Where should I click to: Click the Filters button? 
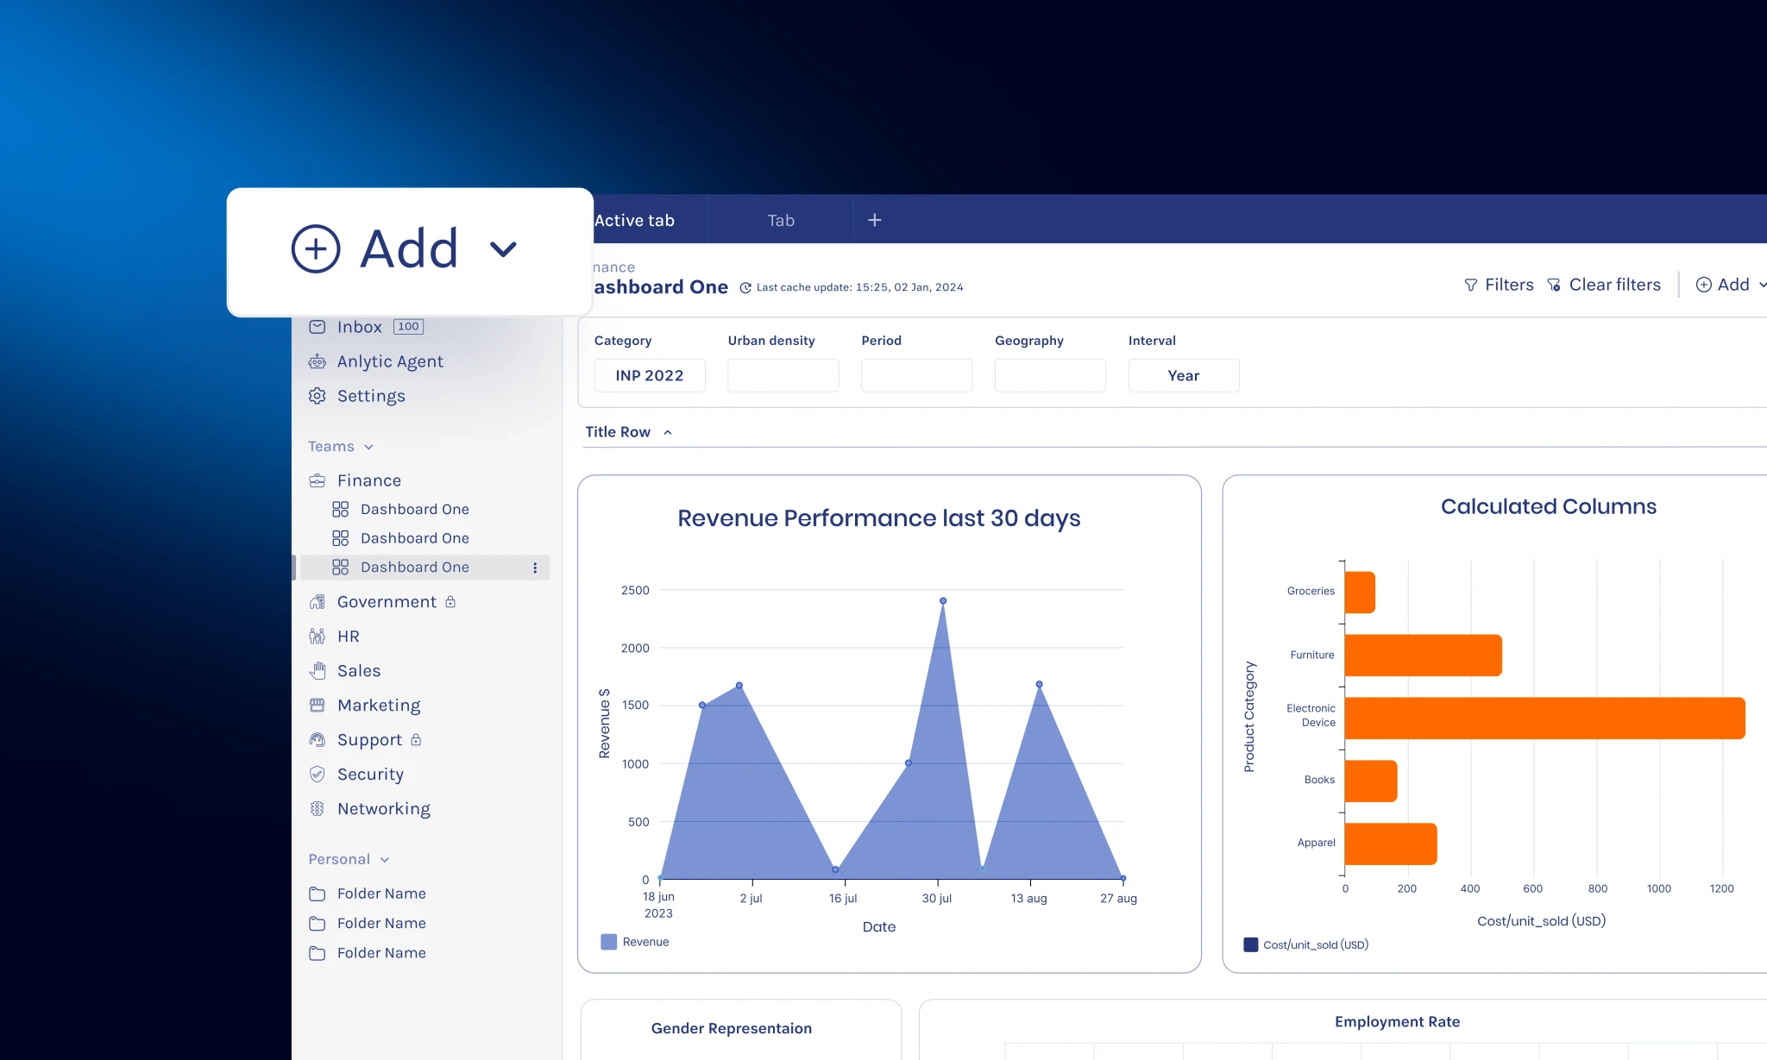point(1500,285)
